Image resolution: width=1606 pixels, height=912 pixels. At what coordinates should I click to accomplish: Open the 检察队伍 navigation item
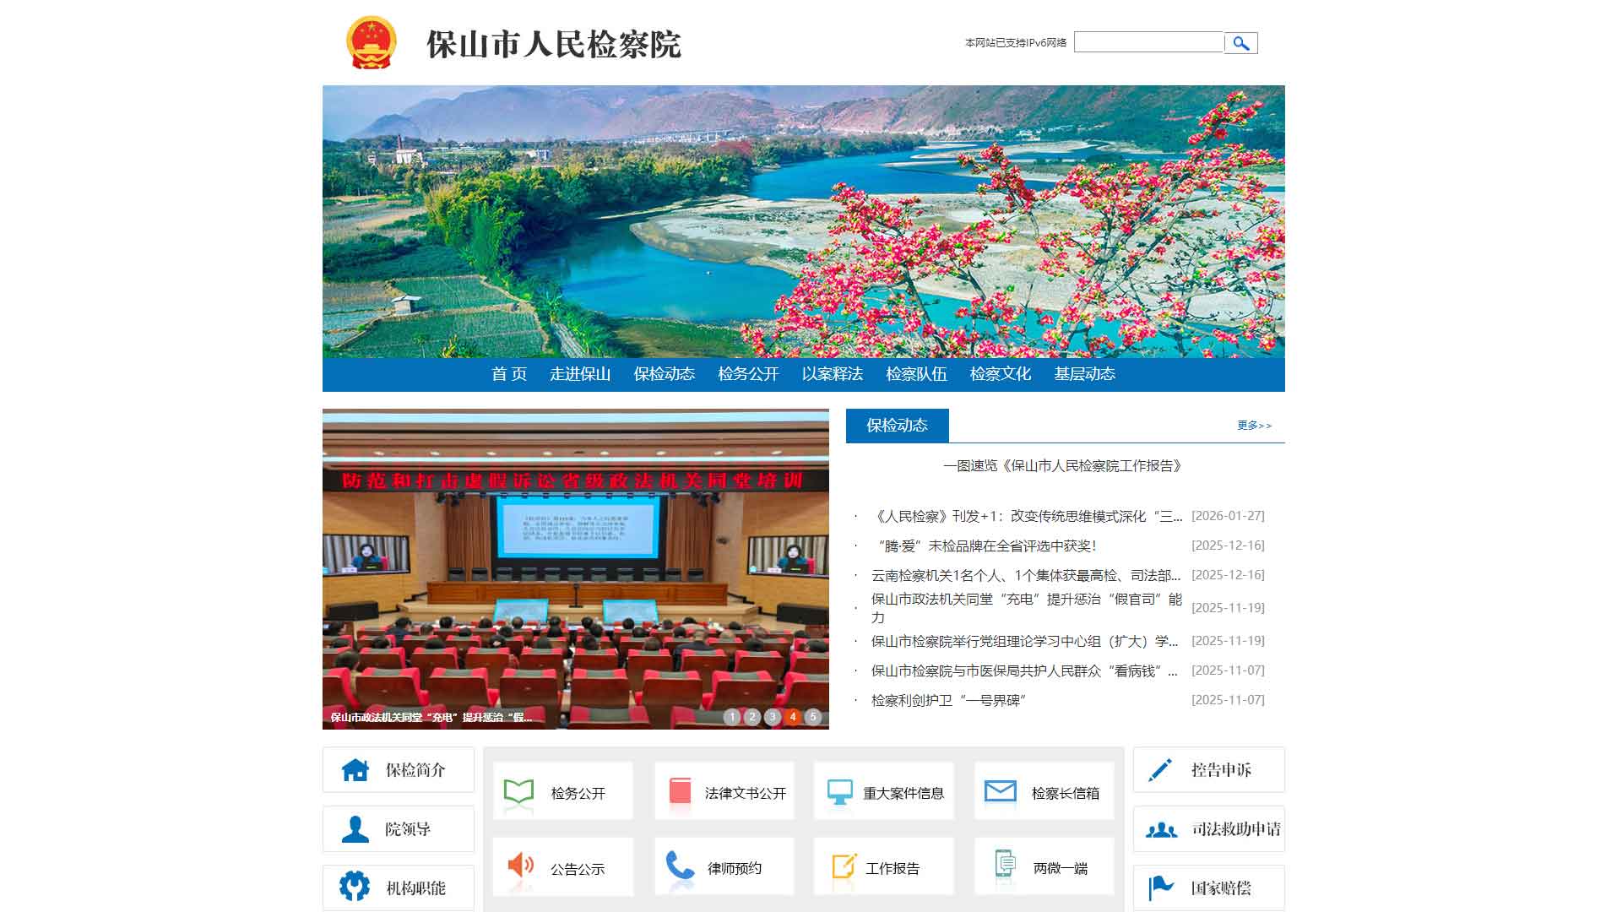[x=916, y=374]
